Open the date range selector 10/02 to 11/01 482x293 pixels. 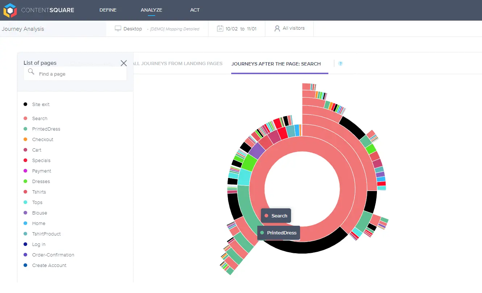point(237,28)
